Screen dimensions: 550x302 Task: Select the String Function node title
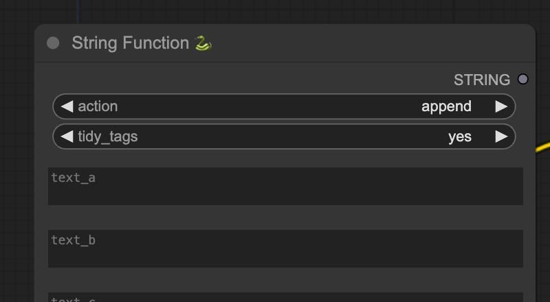[x=130, y=43]
